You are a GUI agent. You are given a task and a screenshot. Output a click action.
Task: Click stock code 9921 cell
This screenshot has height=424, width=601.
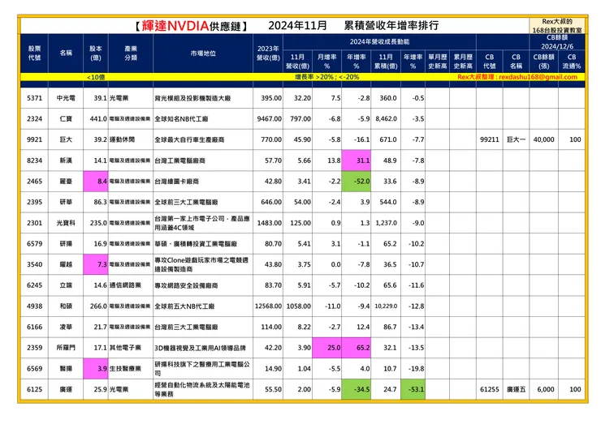click(34, 139)
